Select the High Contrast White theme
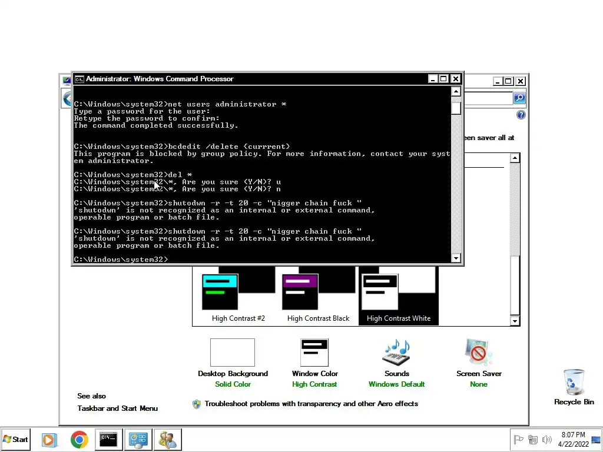 (399, 296)
